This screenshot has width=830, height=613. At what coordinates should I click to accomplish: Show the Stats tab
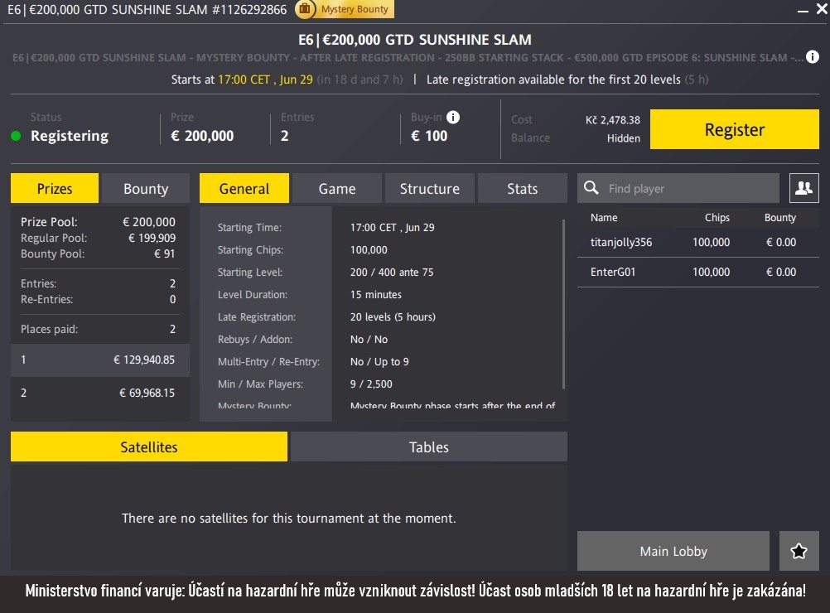[522, 188]
